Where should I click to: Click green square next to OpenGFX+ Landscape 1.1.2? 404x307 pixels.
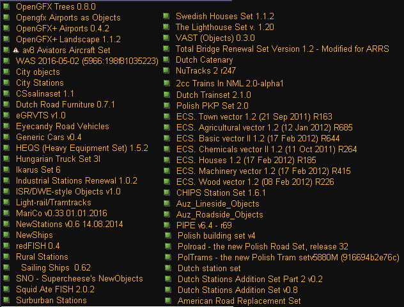6,39
